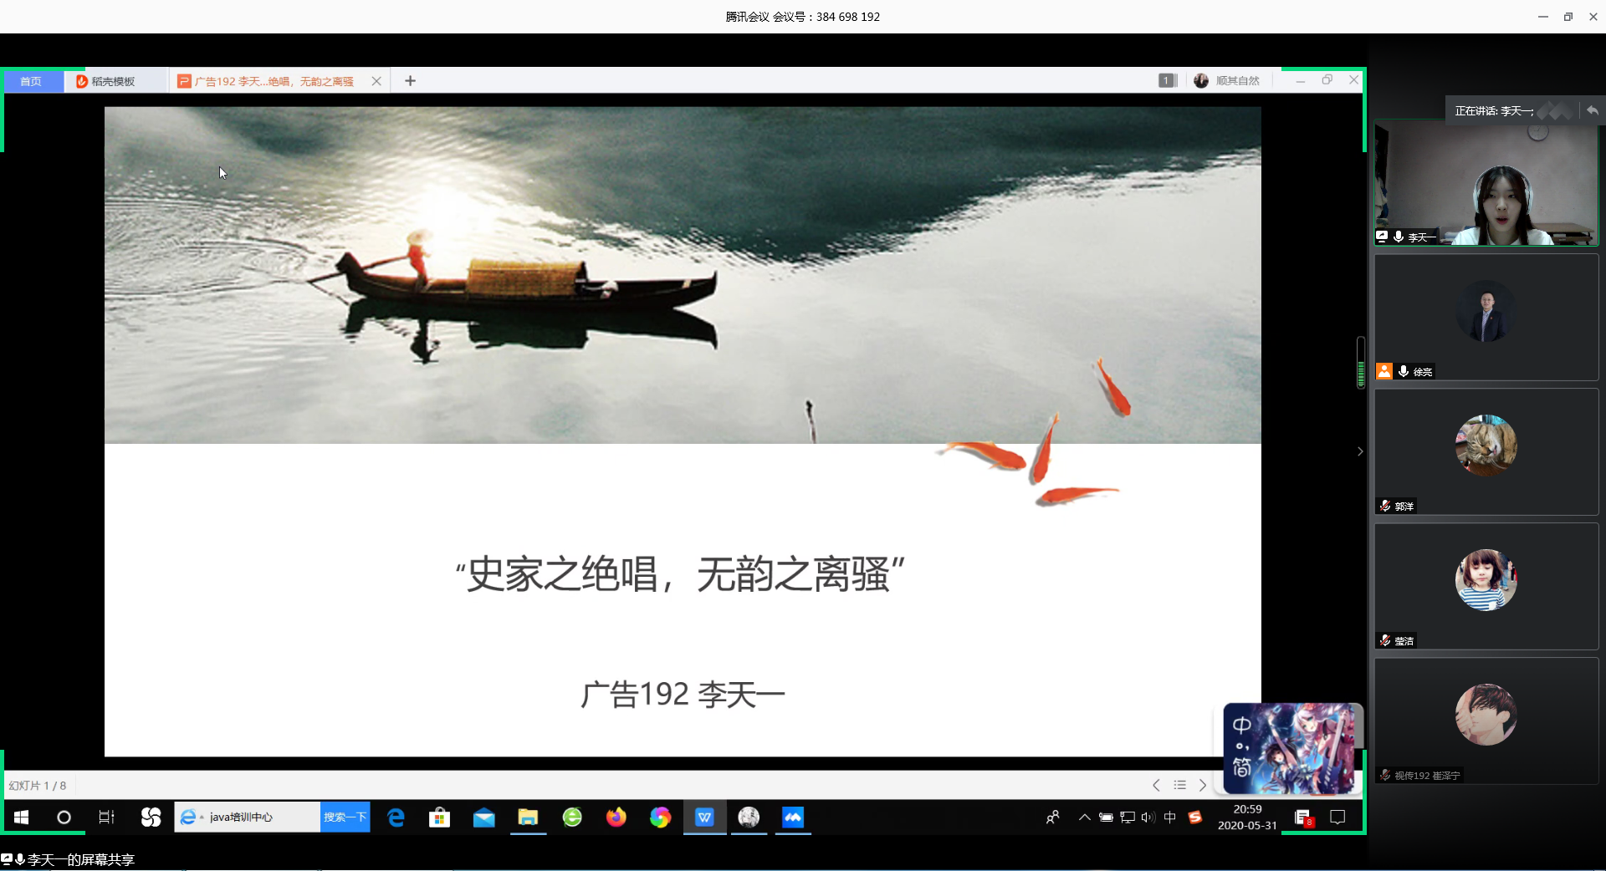The height and width of the screenshot is (871, 1606).
Task: Click the 中 input method indicator to switch language
Action: [x=1171, y=818]
